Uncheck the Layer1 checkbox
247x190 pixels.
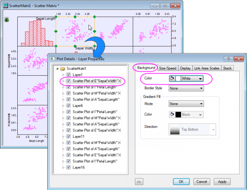click(x=68, y=74)
